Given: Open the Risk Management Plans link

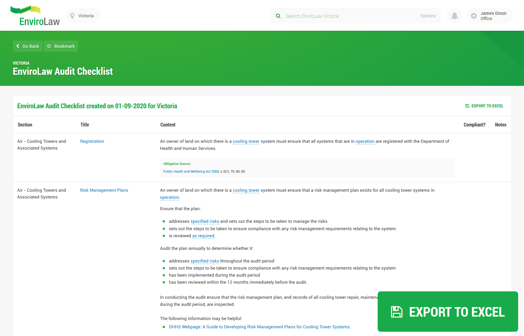Looking at the screenshot, I should tap(104, 190).
